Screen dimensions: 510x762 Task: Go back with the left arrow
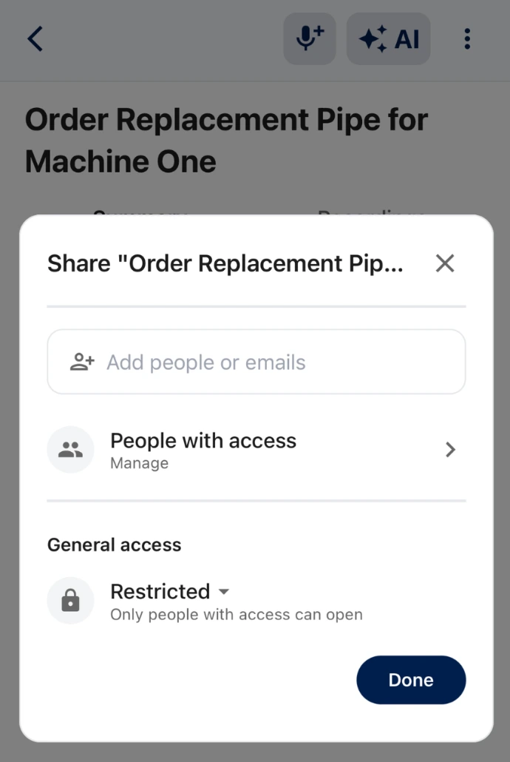tap(35, 38)
